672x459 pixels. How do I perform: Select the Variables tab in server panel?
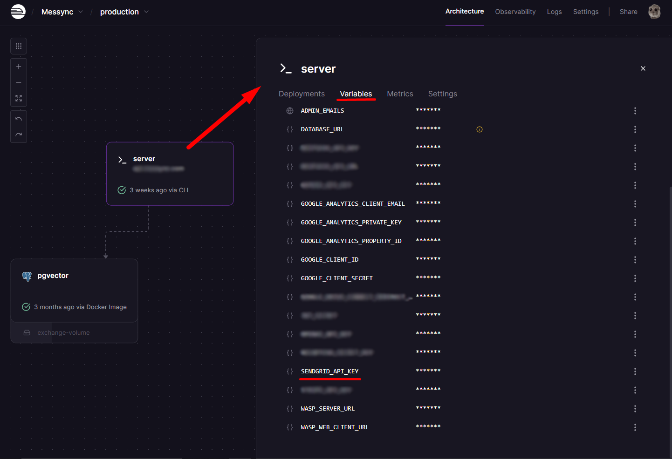(356, 94)
